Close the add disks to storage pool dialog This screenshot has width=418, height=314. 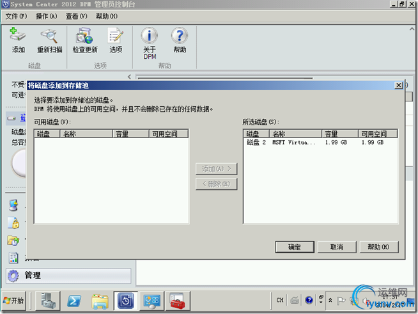(398, 85)
